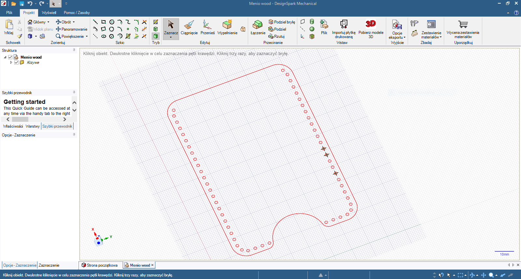Toggle the Krzywe visibility checkbox
Image resolution: width=521 pixels, height=279 pixels.
click(x=16, y=62)
